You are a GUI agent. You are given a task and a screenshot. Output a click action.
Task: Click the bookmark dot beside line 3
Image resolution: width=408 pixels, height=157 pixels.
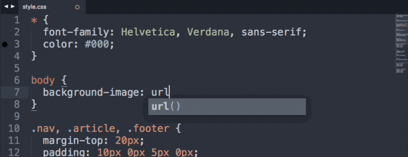5,45
